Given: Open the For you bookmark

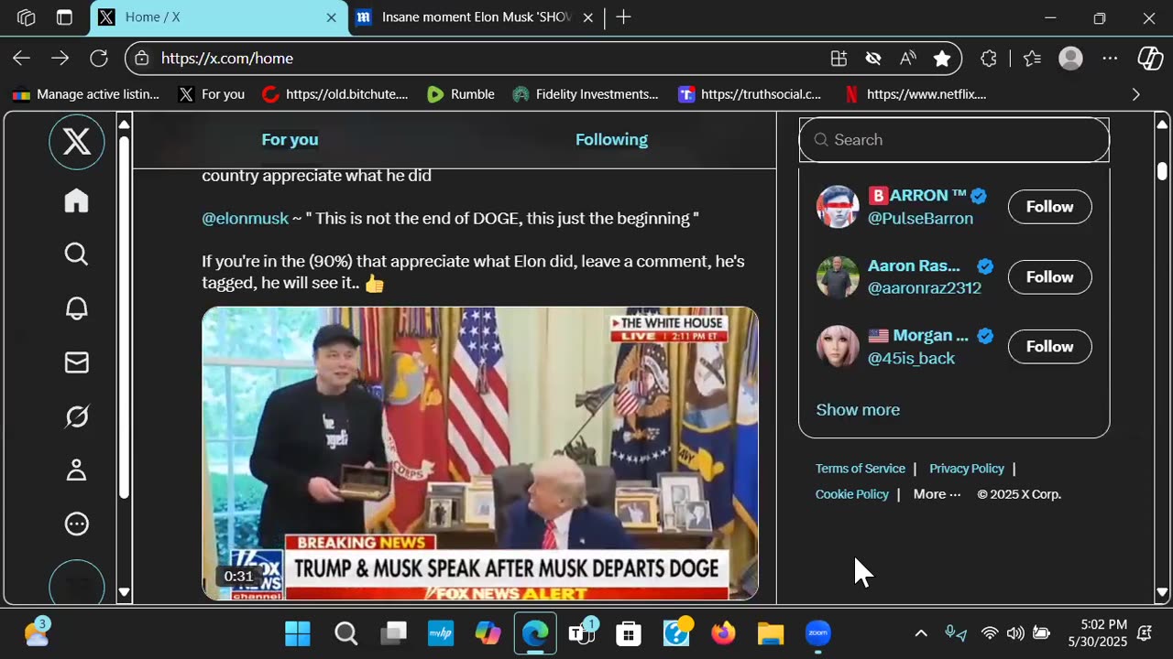Looking at the screenshot, I should (212, 94).
